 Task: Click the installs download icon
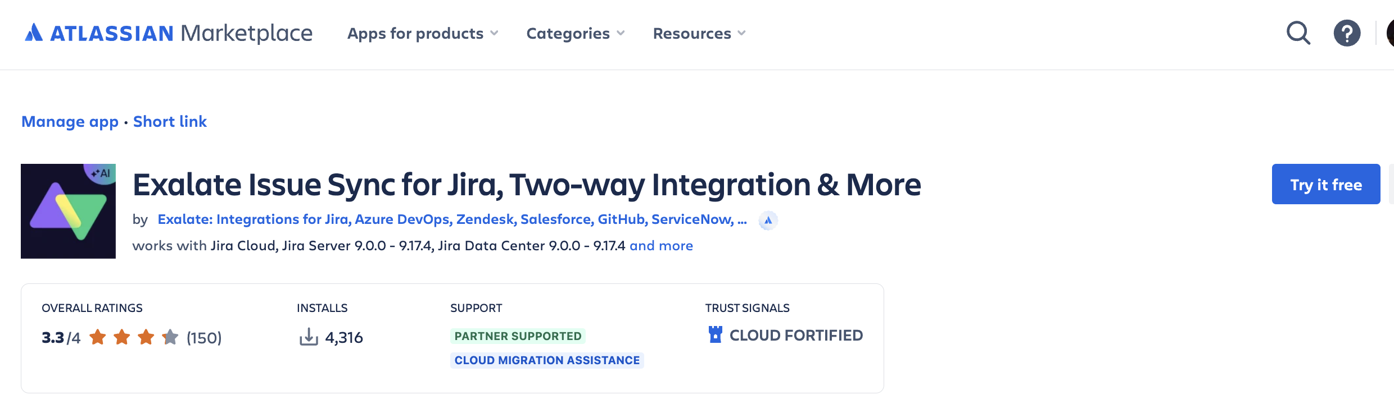coord(309,337)
